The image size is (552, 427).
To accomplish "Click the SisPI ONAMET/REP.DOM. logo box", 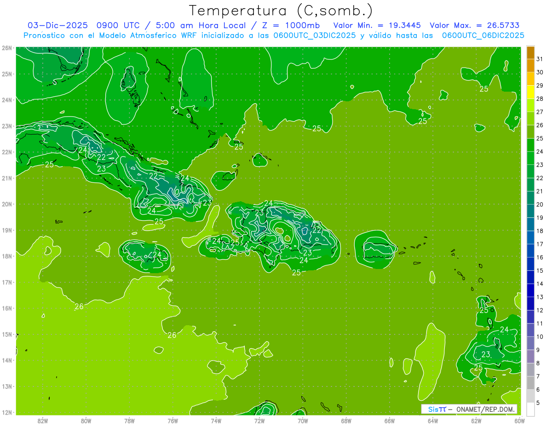I will [x=469, y=409].
